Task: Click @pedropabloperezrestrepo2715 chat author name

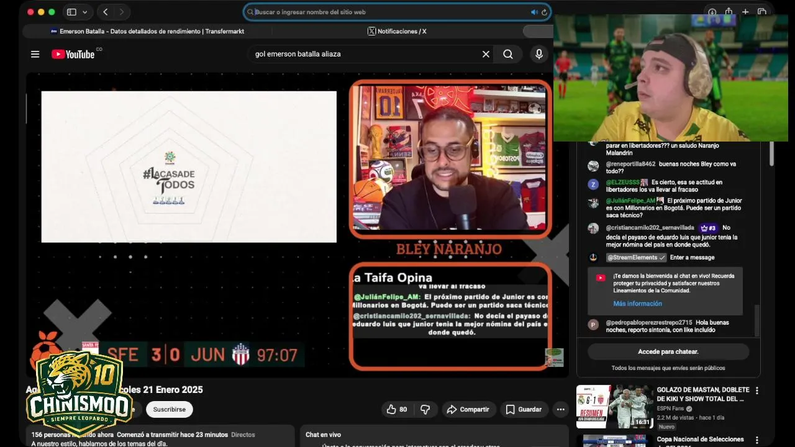Action: [x=649, y=322]
